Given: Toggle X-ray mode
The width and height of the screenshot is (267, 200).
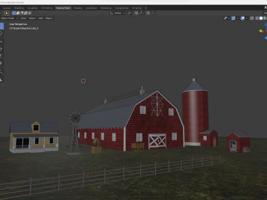Looking at the screenshot, I should [x=252, y=18].
